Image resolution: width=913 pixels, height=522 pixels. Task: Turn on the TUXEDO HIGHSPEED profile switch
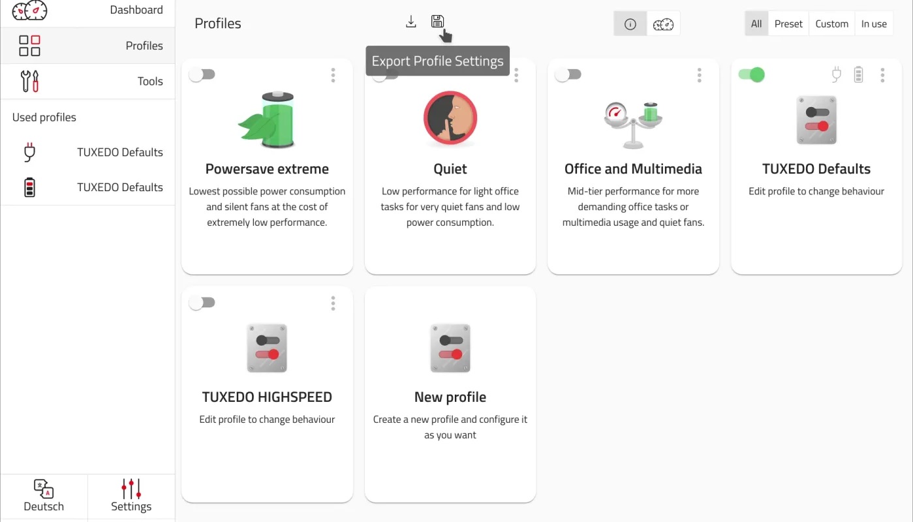point(202,303)
